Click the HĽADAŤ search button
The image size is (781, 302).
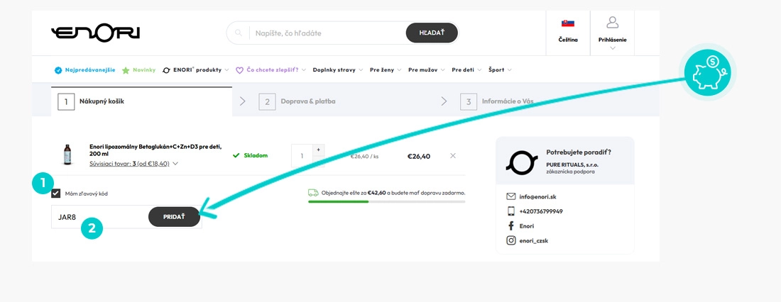[x=432, y=33]
